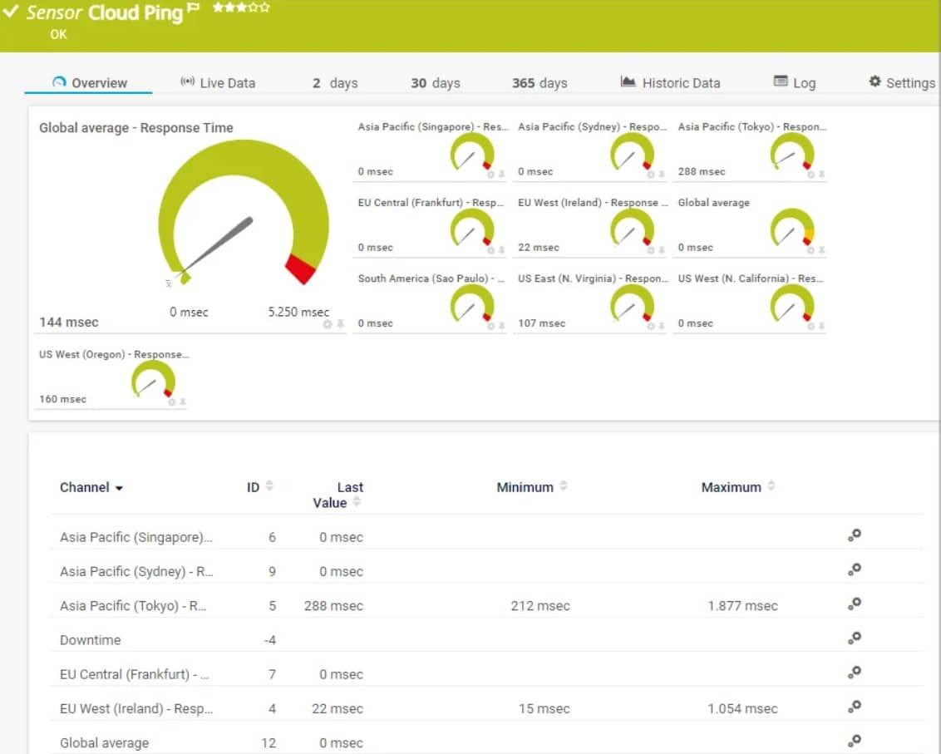
Task: Click gear icon on EU Central (Frankfurt) gauge
Action: pyautogui.click(x=491, y=250)
